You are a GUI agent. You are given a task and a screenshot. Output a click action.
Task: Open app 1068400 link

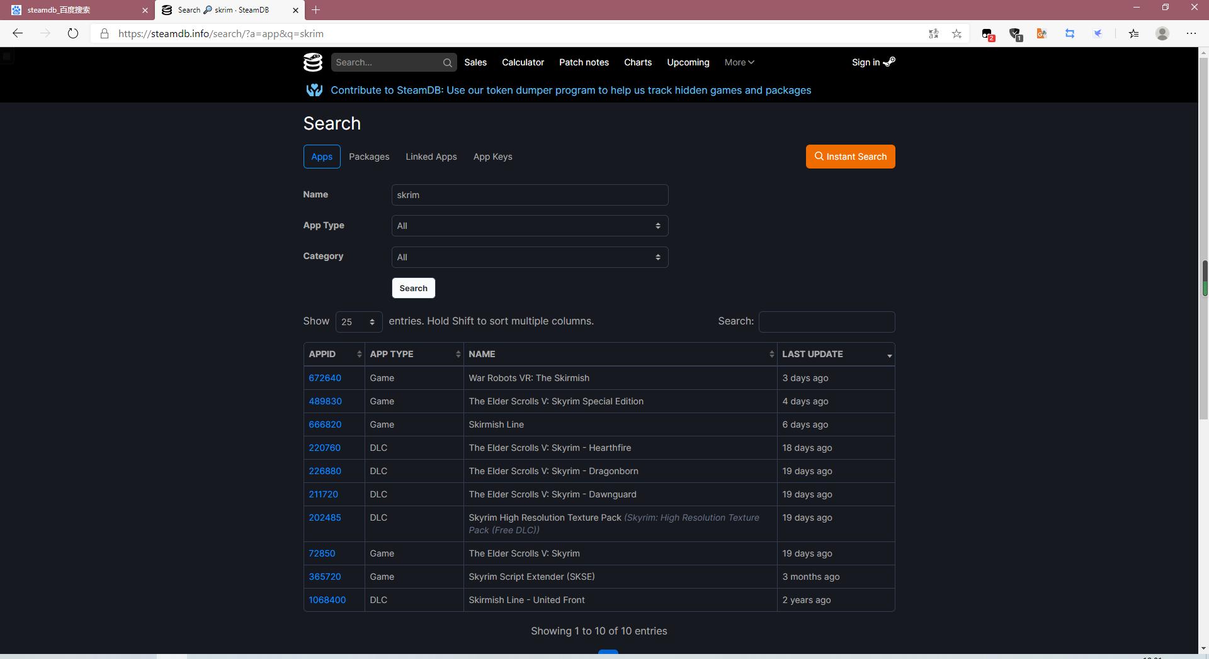click(327, 600)
